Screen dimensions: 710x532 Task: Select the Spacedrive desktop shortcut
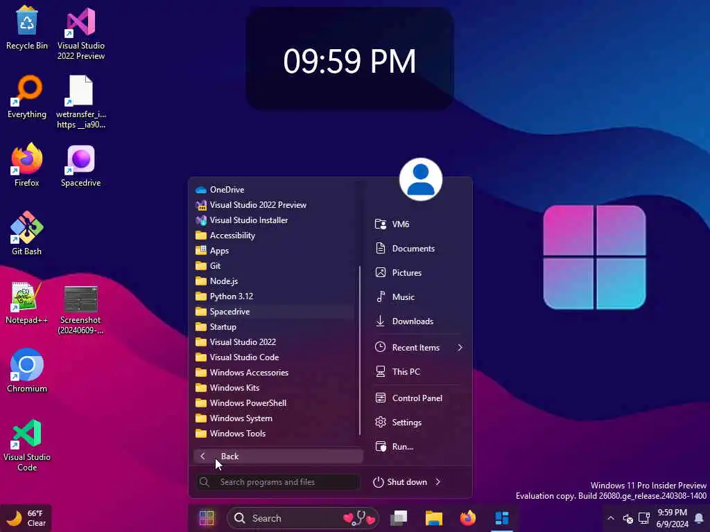pyautogui.click(x=81, y=165)
